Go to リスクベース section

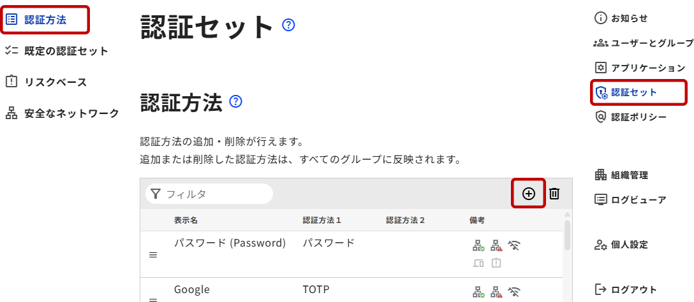point(55,82)
